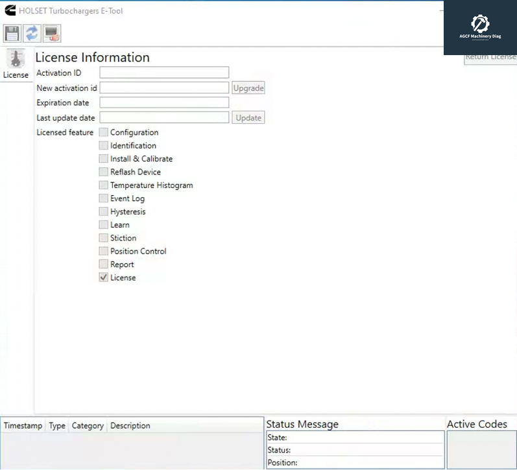Click the Save floppy disk toolbar icon

(12, 33)
